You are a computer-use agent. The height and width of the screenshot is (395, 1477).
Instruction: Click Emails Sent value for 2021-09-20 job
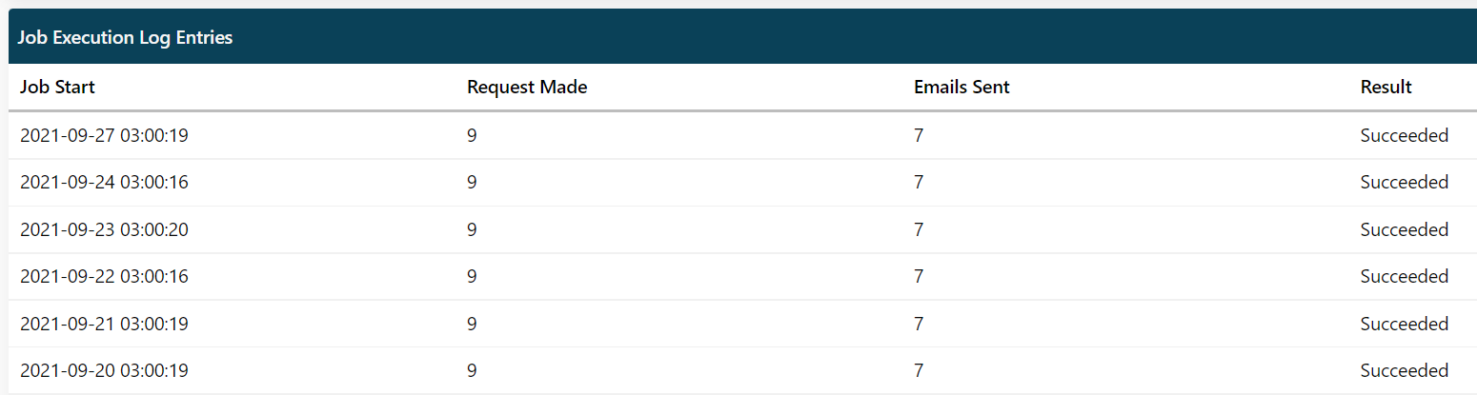tap(919, 370)
